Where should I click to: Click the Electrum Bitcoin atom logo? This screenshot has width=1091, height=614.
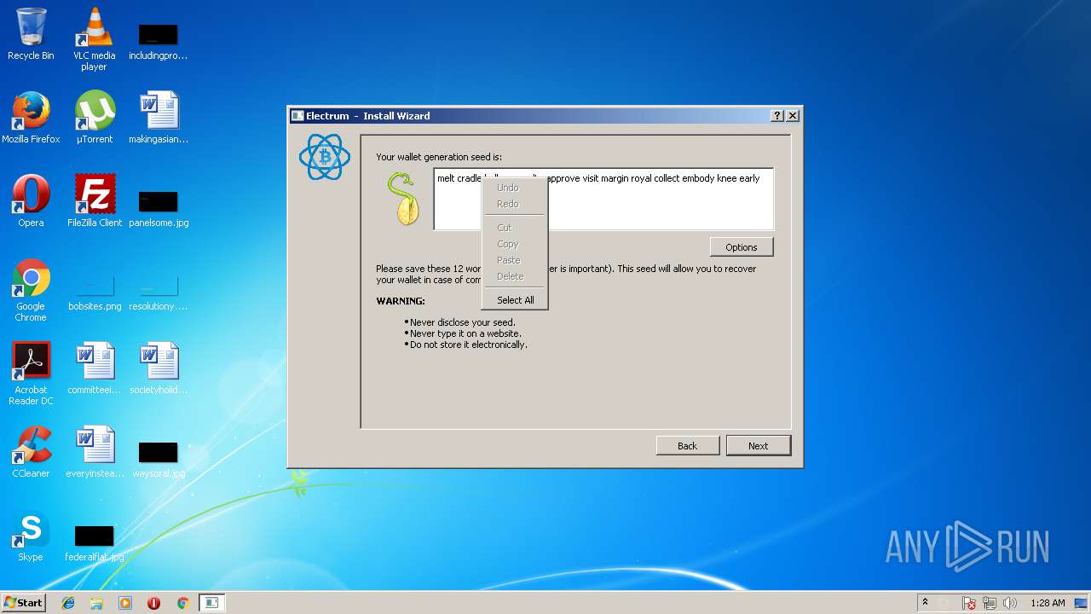324,157
